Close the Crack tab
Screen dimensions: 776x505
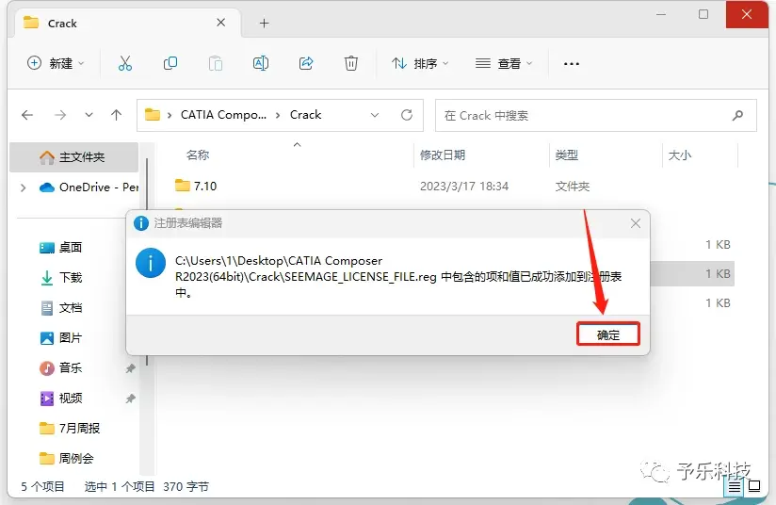(x=220, y=23)
